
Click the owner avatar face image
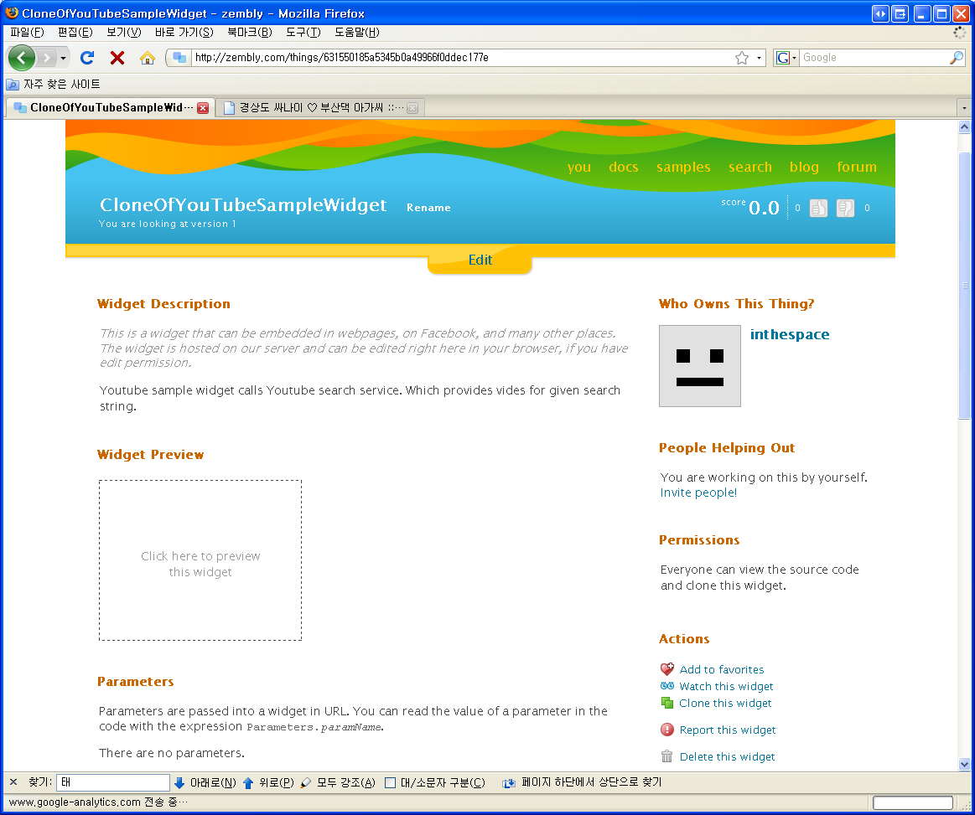click(x=699, y=366)
